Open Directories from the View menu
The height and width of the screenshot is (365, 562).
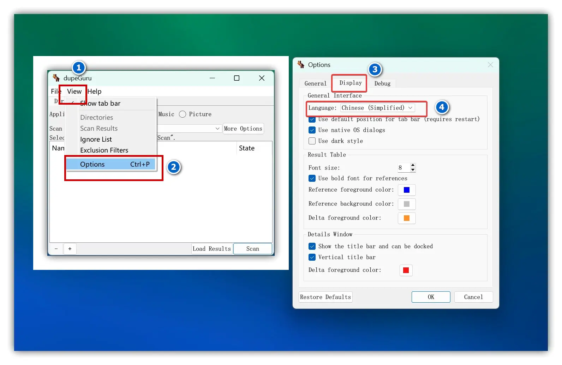click(x=111, y=117)
